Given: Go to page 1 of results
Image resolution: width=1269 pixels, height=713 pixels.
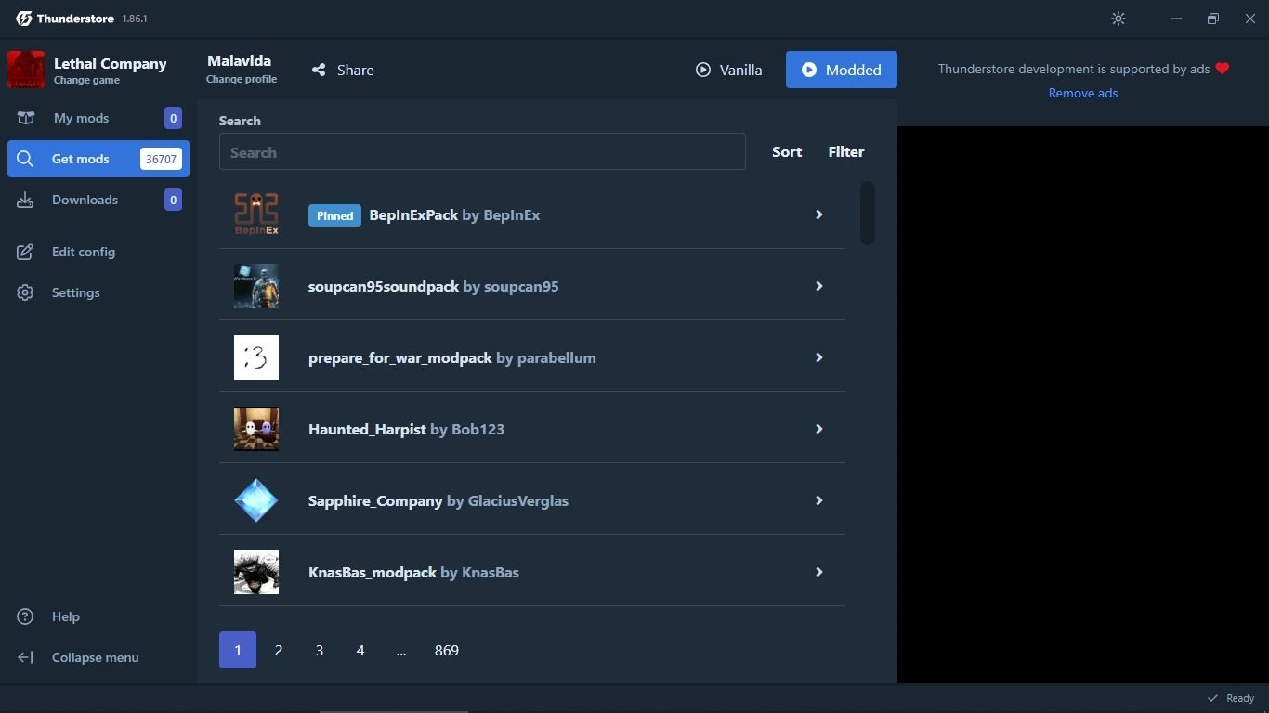Looking at the screenshot, I should pyautogui.click(x=238, y=650).
